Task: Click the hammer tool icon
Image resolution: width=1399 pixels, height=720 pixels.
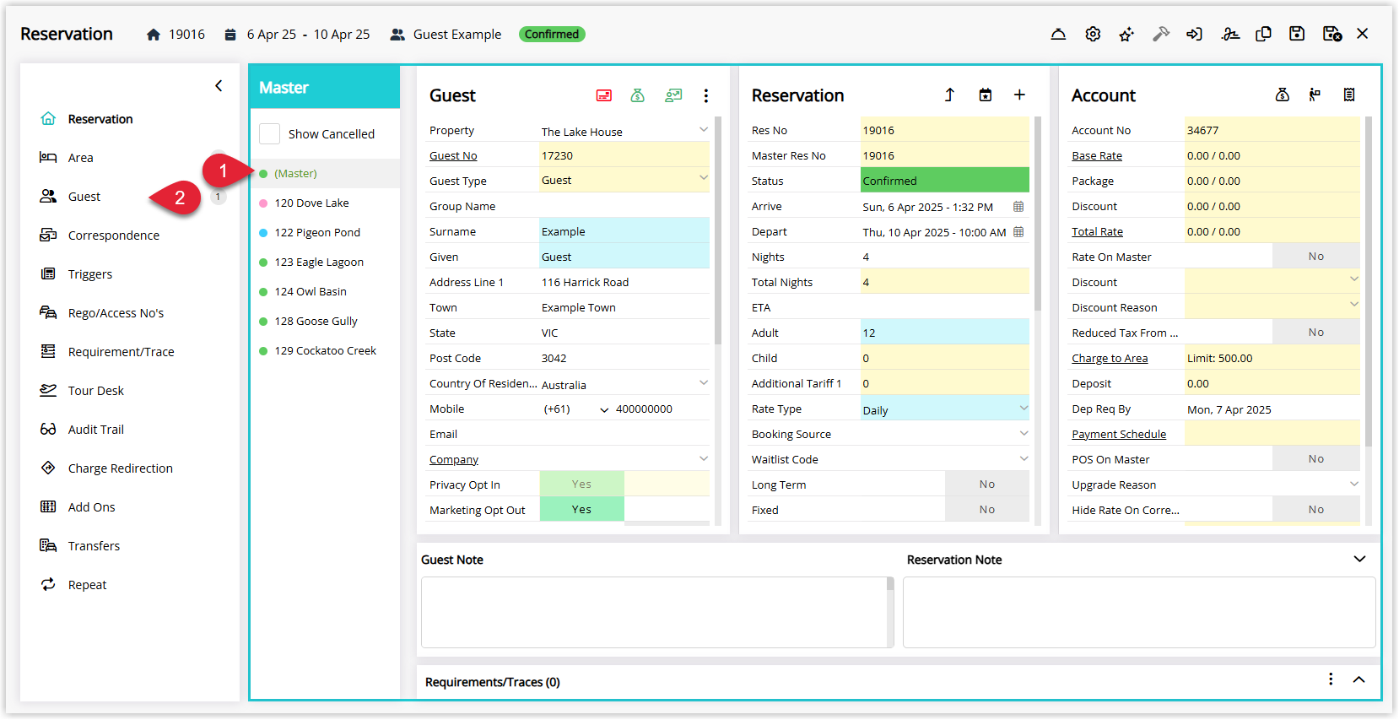Action: tap(1161, 34)
